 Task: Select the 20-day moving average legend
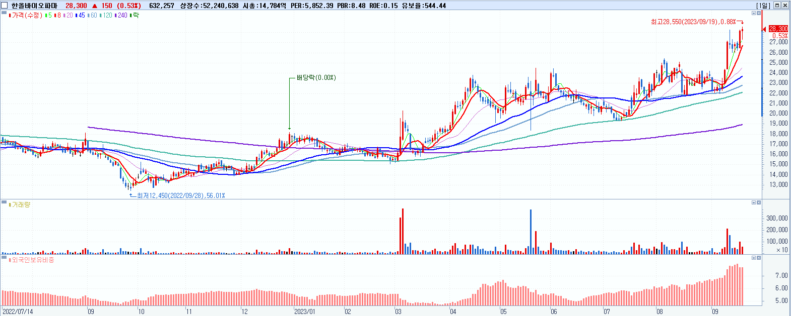[68, 16]
